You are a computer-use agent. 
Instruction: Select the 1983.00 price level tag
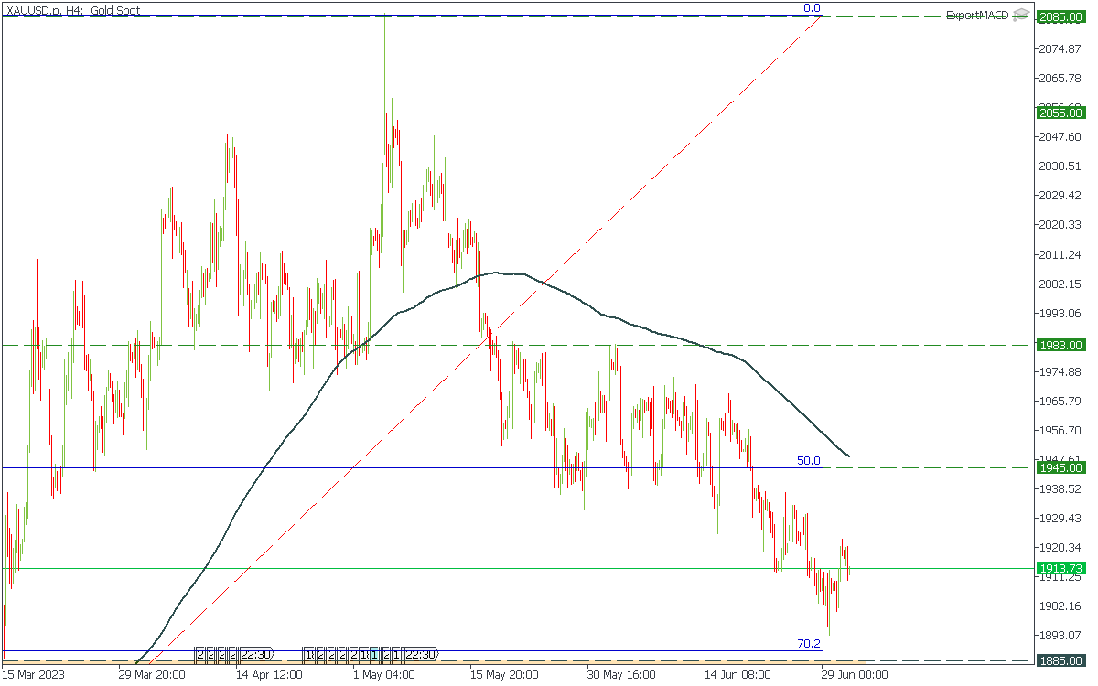1060,345
